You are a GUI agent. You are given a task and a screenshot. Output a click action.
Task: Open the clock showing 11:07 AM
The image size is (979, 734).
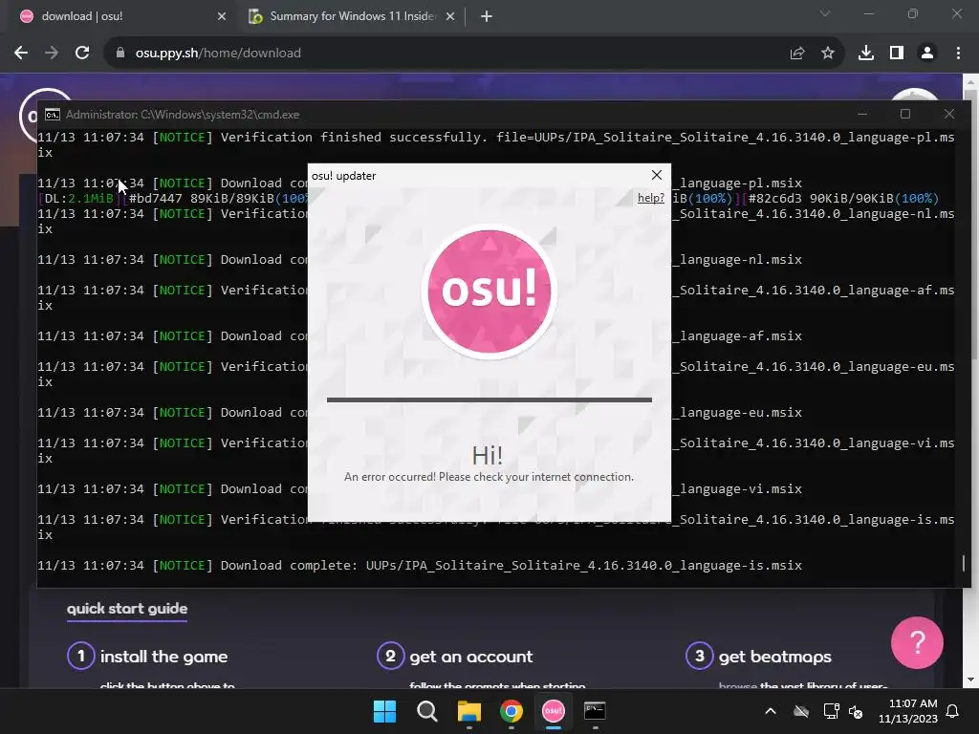908,711
